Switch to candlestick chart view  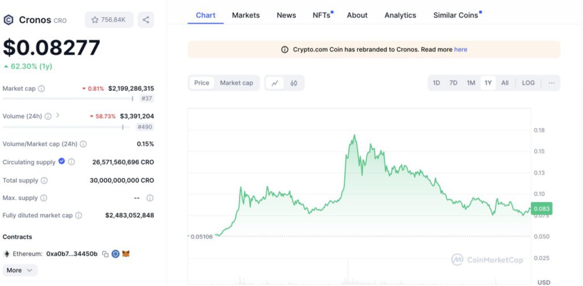(x=294, y=83)
